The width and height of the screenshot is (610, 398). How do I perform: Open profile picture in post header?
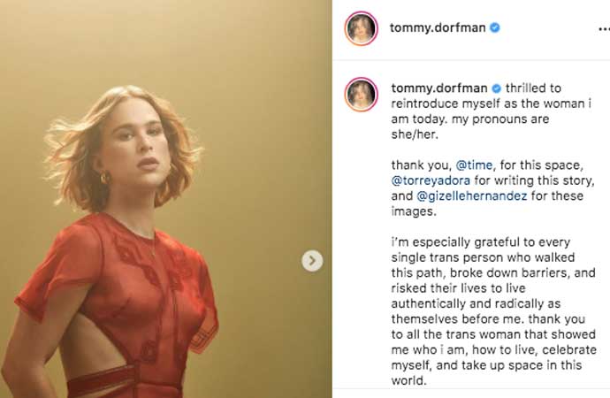click(360, 27)
